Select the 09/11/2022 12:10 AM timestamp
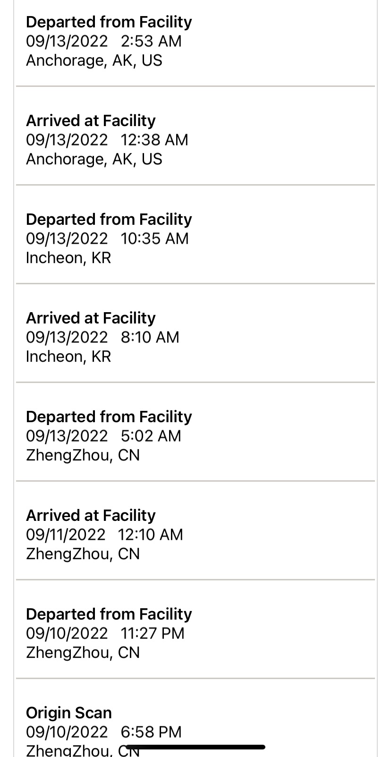Screen dimensions: 391x757 point(104,535)
